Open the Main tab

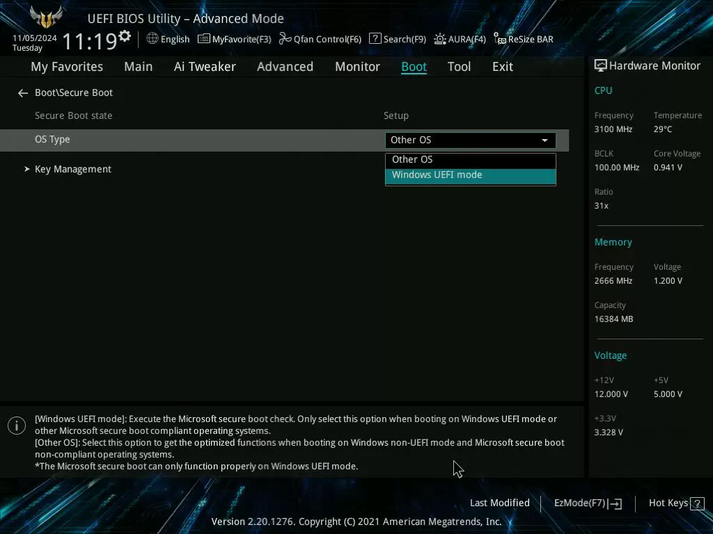[139, 67]
